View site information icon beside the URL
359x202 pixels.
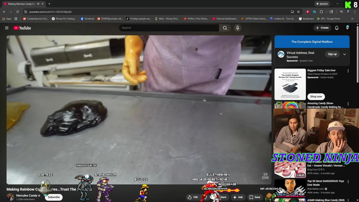click(26, 12)
